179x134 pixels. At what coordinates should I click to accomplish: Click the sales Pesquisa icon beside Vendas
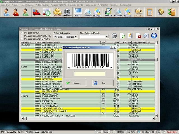point(88,12)
